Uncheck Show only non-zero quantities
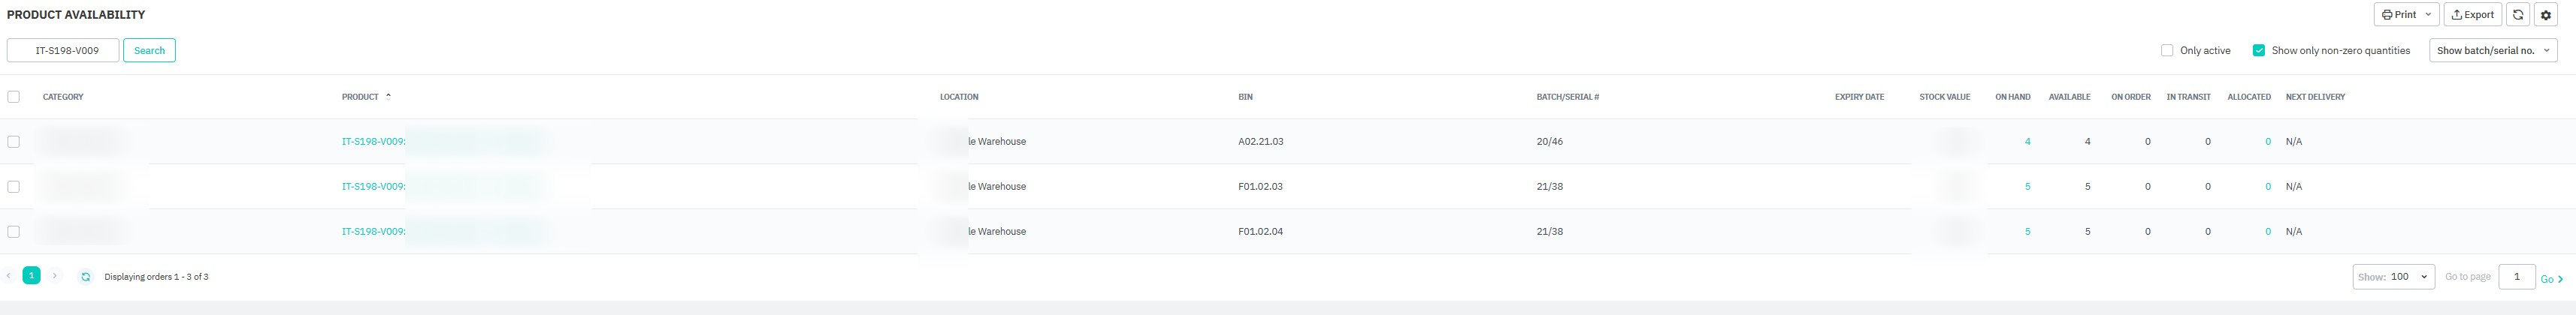 (2258, 51)
